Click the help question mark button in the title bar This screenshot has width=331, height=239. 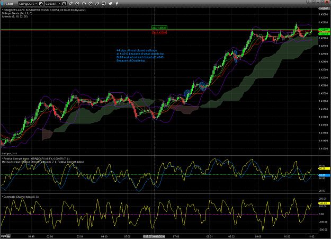coord(308,2)
